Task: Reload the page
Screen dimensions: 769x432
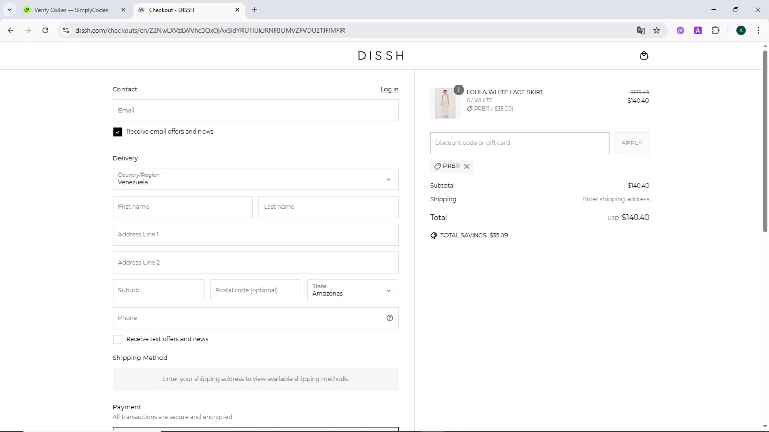Action: (x=45, y=30)
